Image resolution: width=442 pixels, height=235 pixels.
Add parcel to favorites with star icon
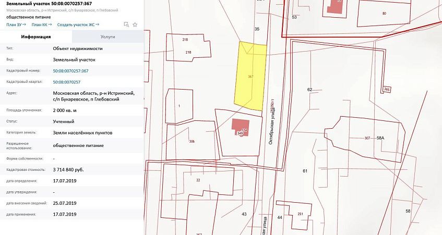135,24
